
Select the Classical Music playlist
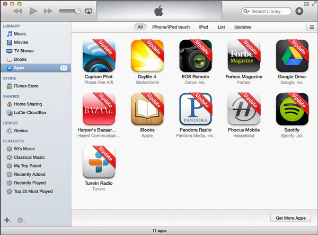coord(36,157)
